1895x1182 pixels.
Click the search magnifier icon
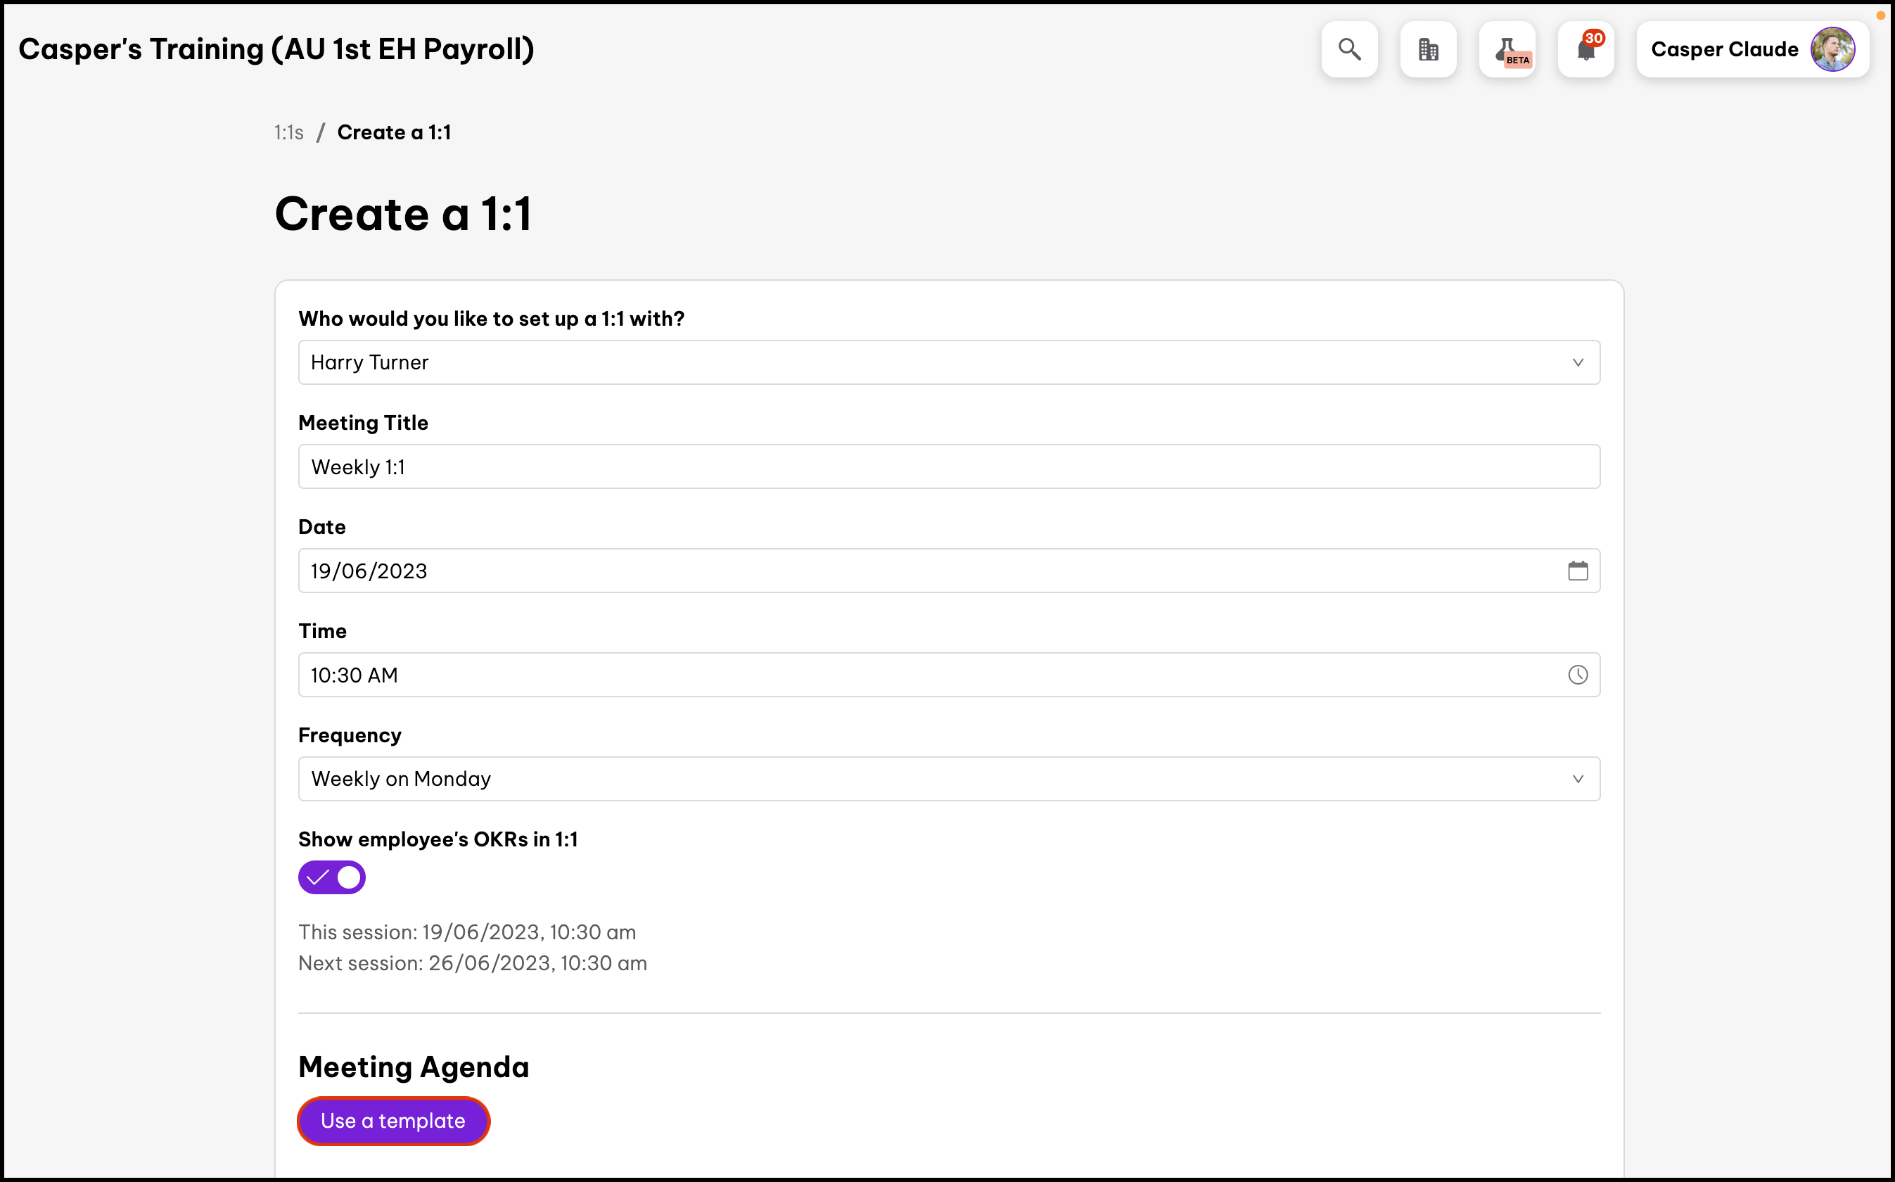point(1348,49)
